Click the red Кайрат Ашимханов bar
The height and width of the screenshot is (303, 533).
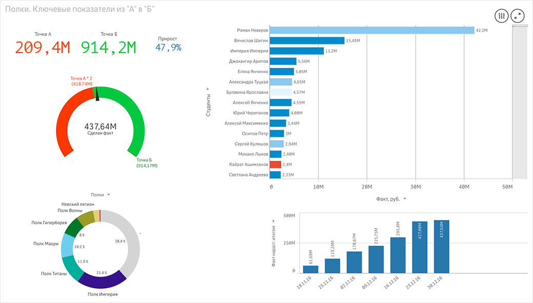(275, 165)
